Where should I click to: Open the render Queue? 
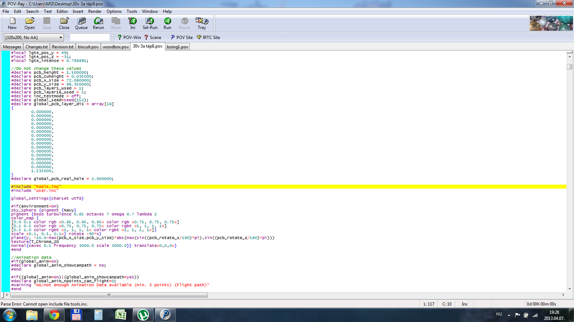pos(81,23)
